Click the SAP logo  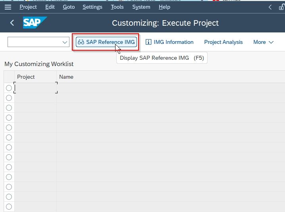click(x=35, y=23)
